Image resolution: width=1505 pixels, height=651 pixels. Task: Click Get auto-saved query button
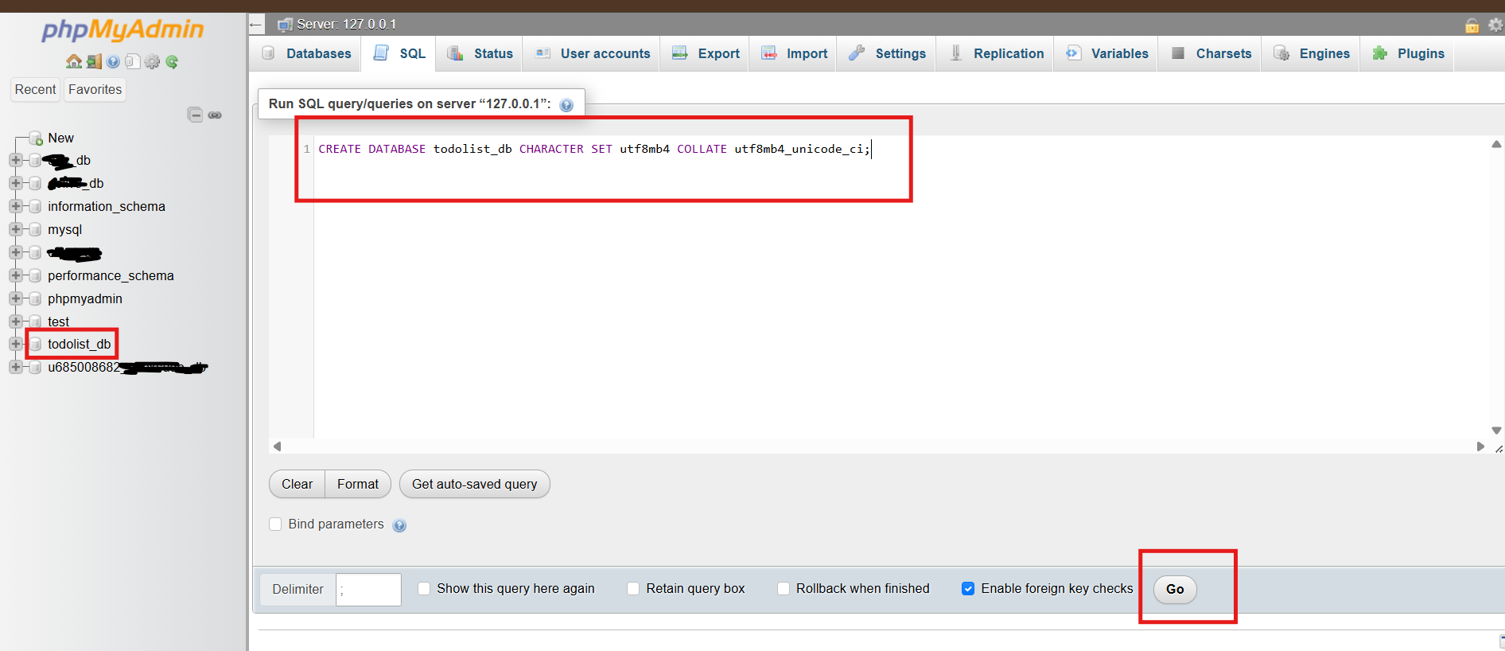tap(474, 484)
